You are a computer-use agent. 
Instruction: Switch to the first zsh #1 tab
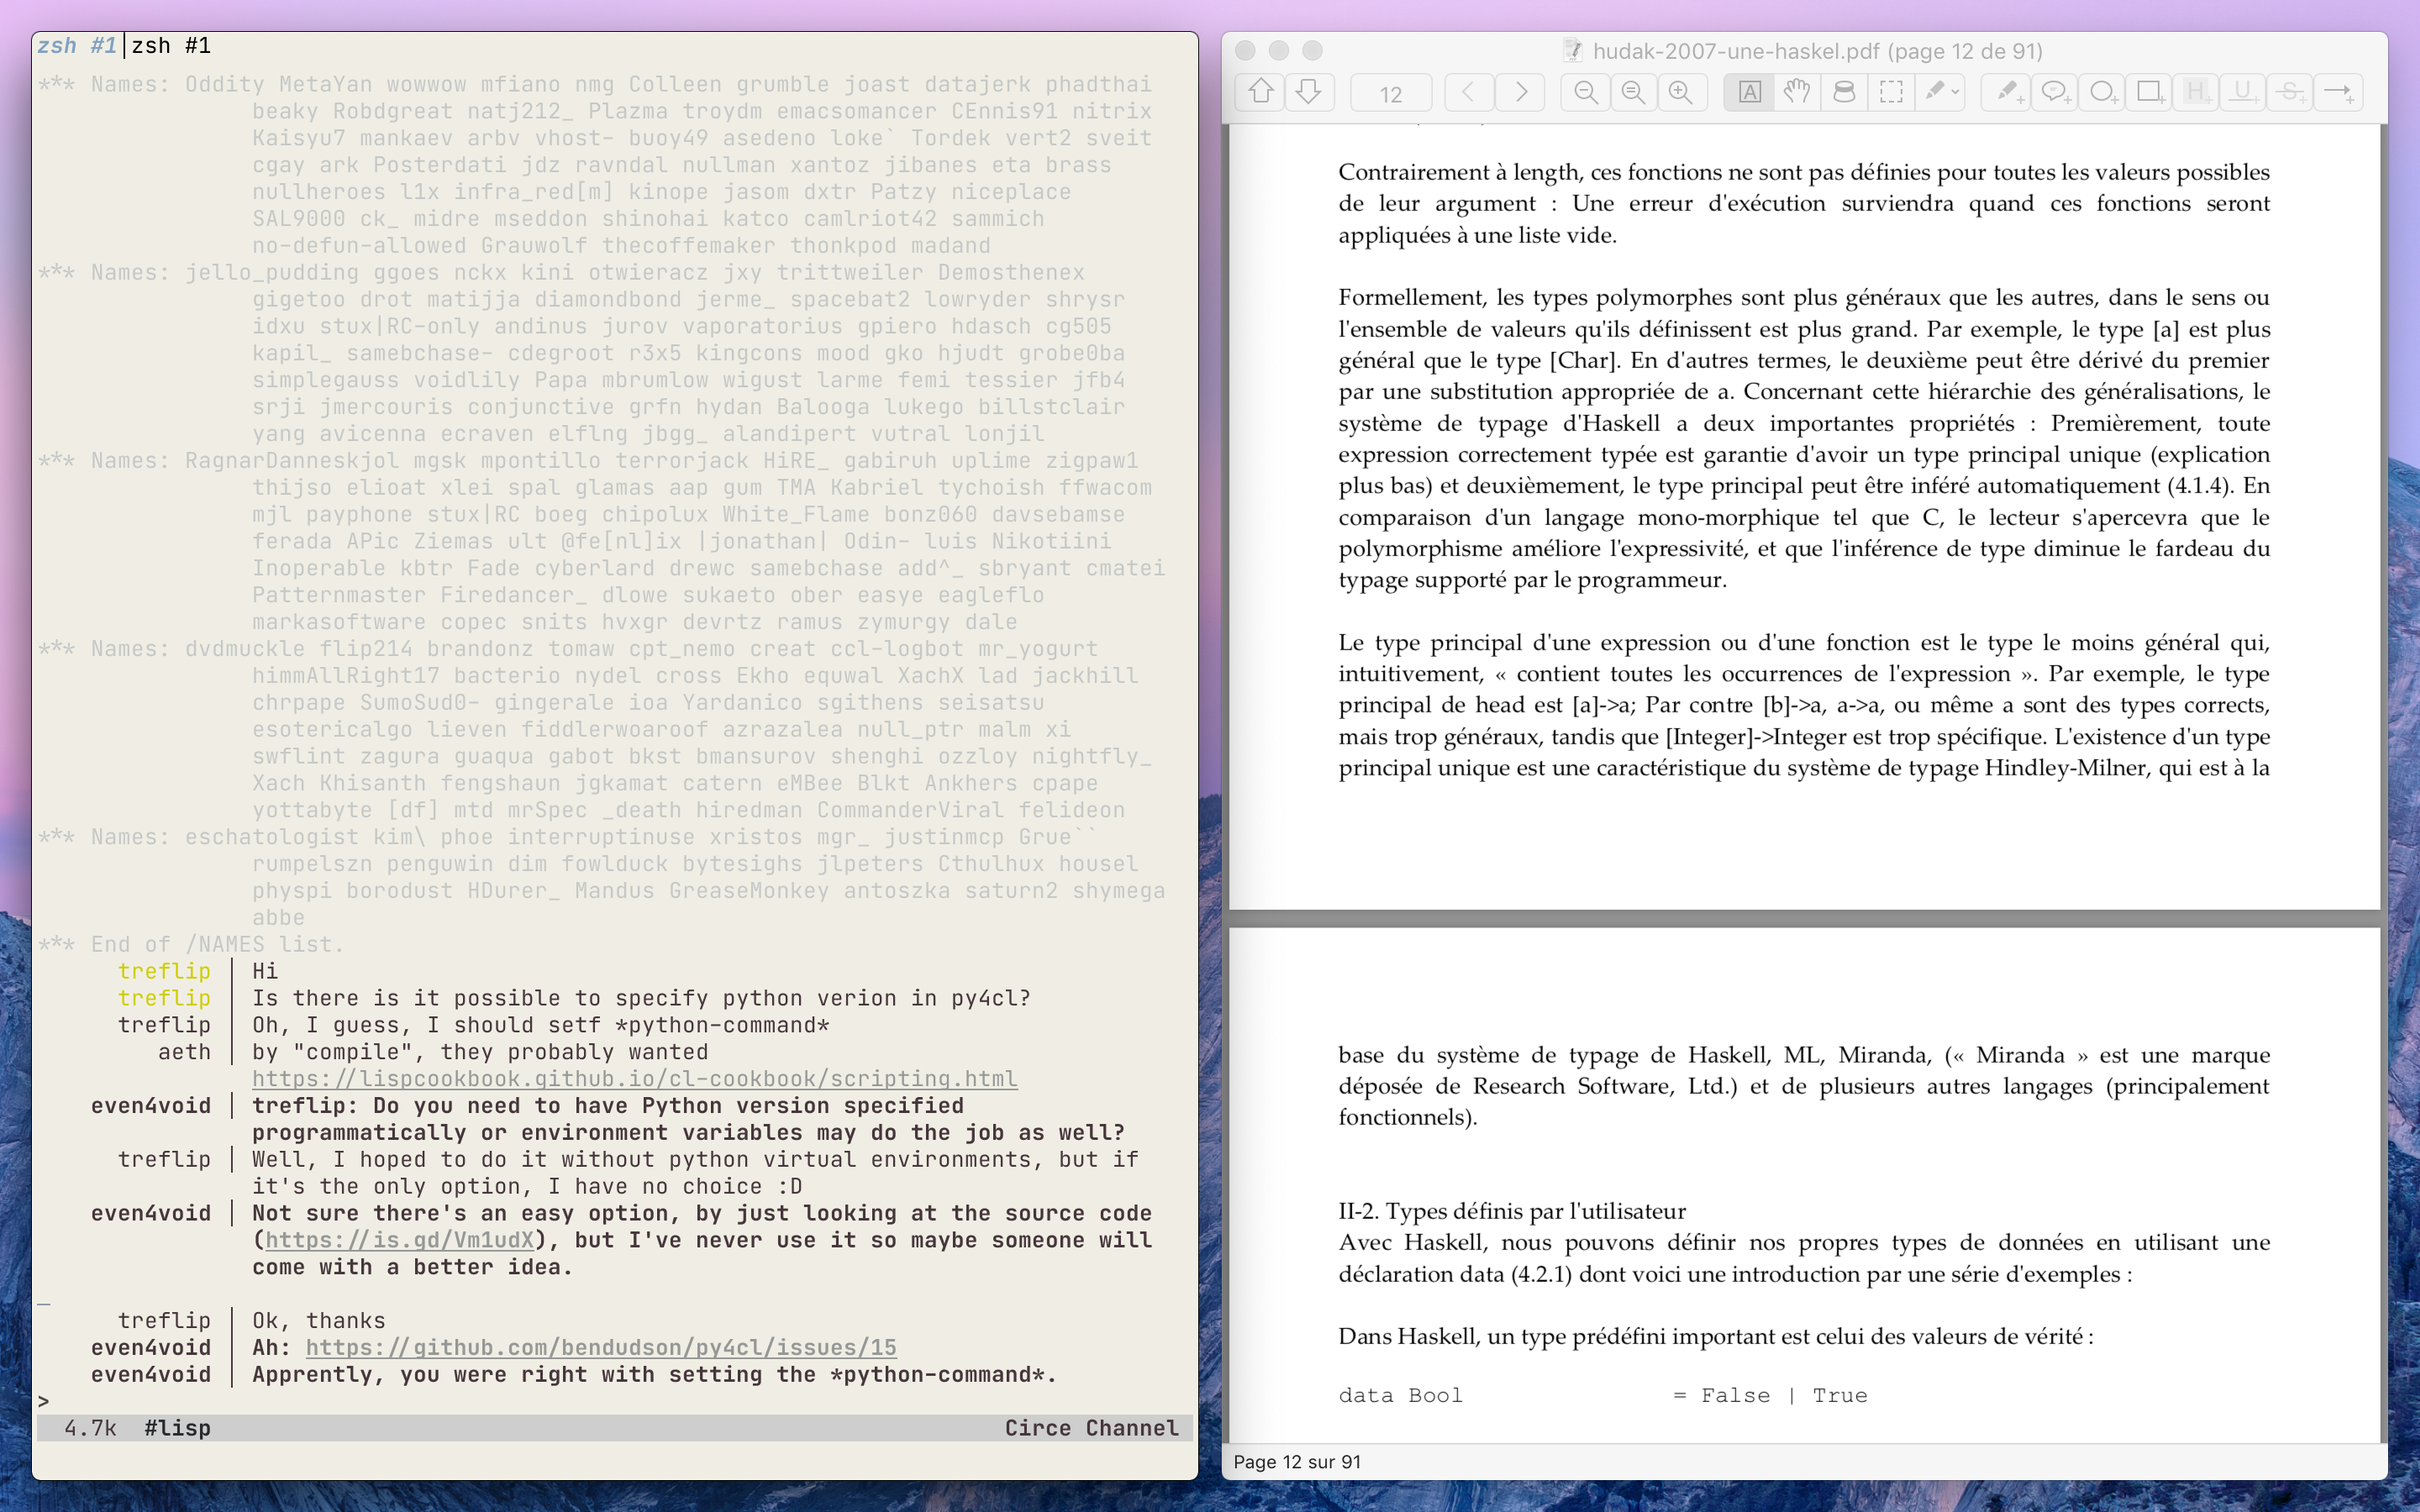77,46
